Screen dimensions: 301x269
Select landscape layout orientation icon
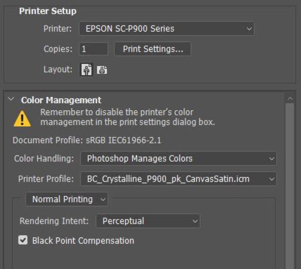click(x=102, y=70)
